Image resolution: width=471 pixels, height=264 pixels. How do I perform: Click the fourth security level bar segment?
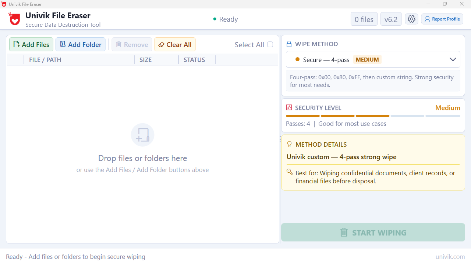(407, 115)
